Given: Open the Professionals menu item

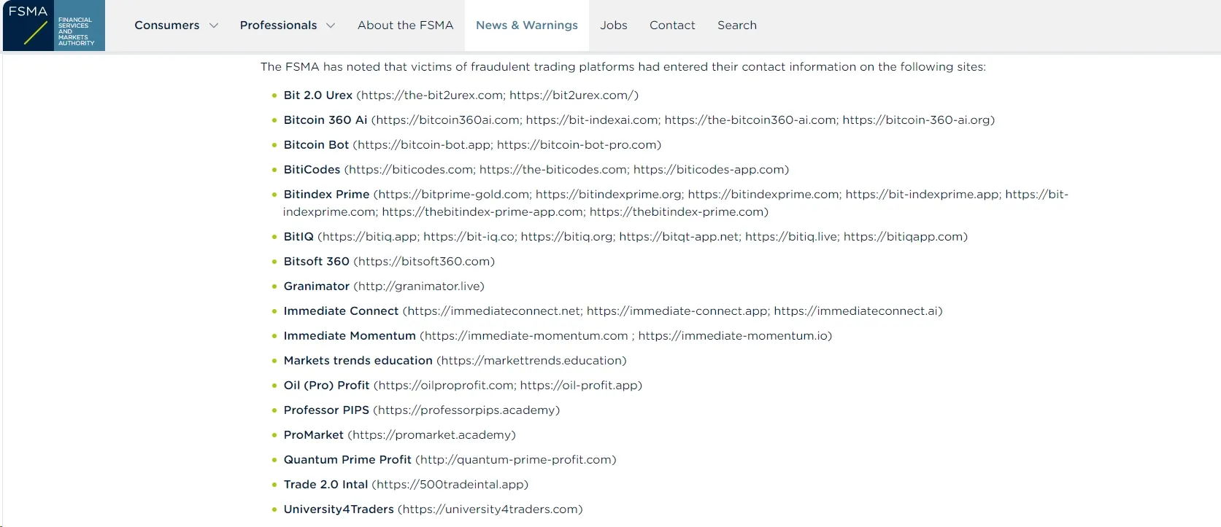Looking at the screenshot, I should (279, 26).
